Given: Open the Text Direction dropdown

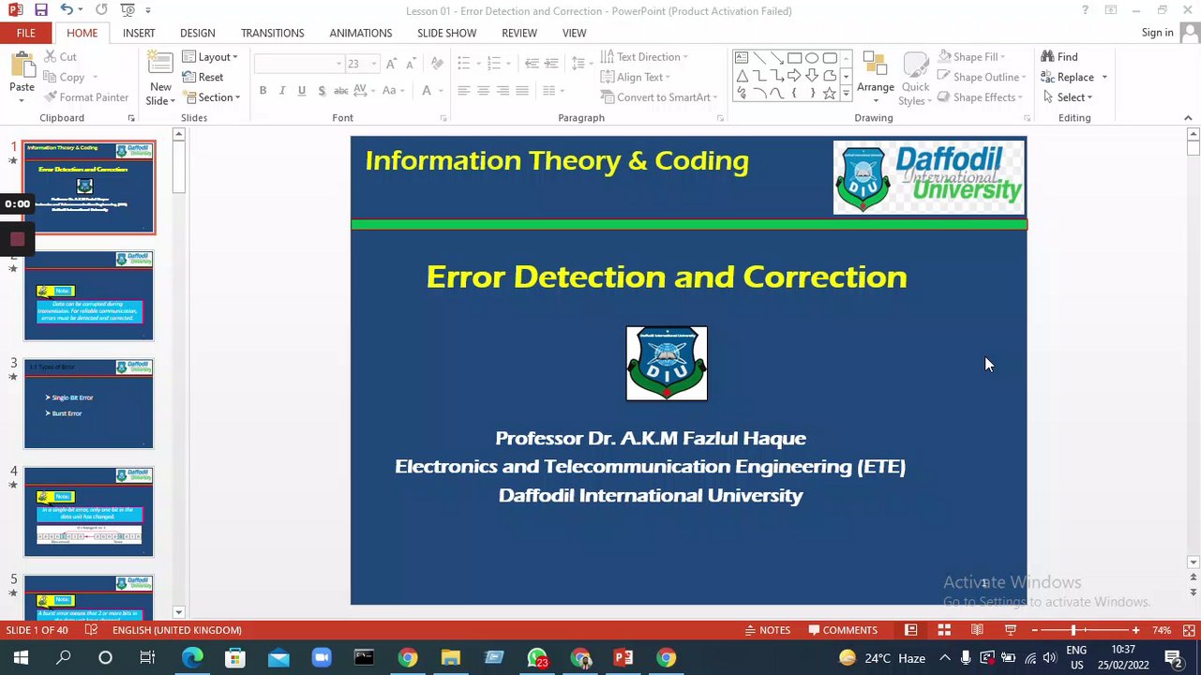Looking at the screenshot, I should pos(644,57).
